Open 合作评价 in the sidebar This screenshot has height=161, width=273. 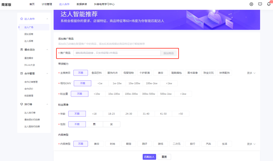pos(29,89)
